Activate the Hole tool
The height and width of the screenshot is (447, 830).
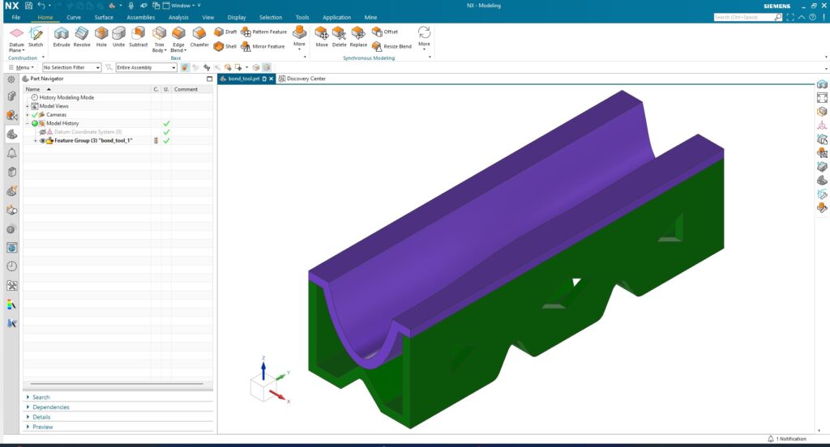coord(101,36)
